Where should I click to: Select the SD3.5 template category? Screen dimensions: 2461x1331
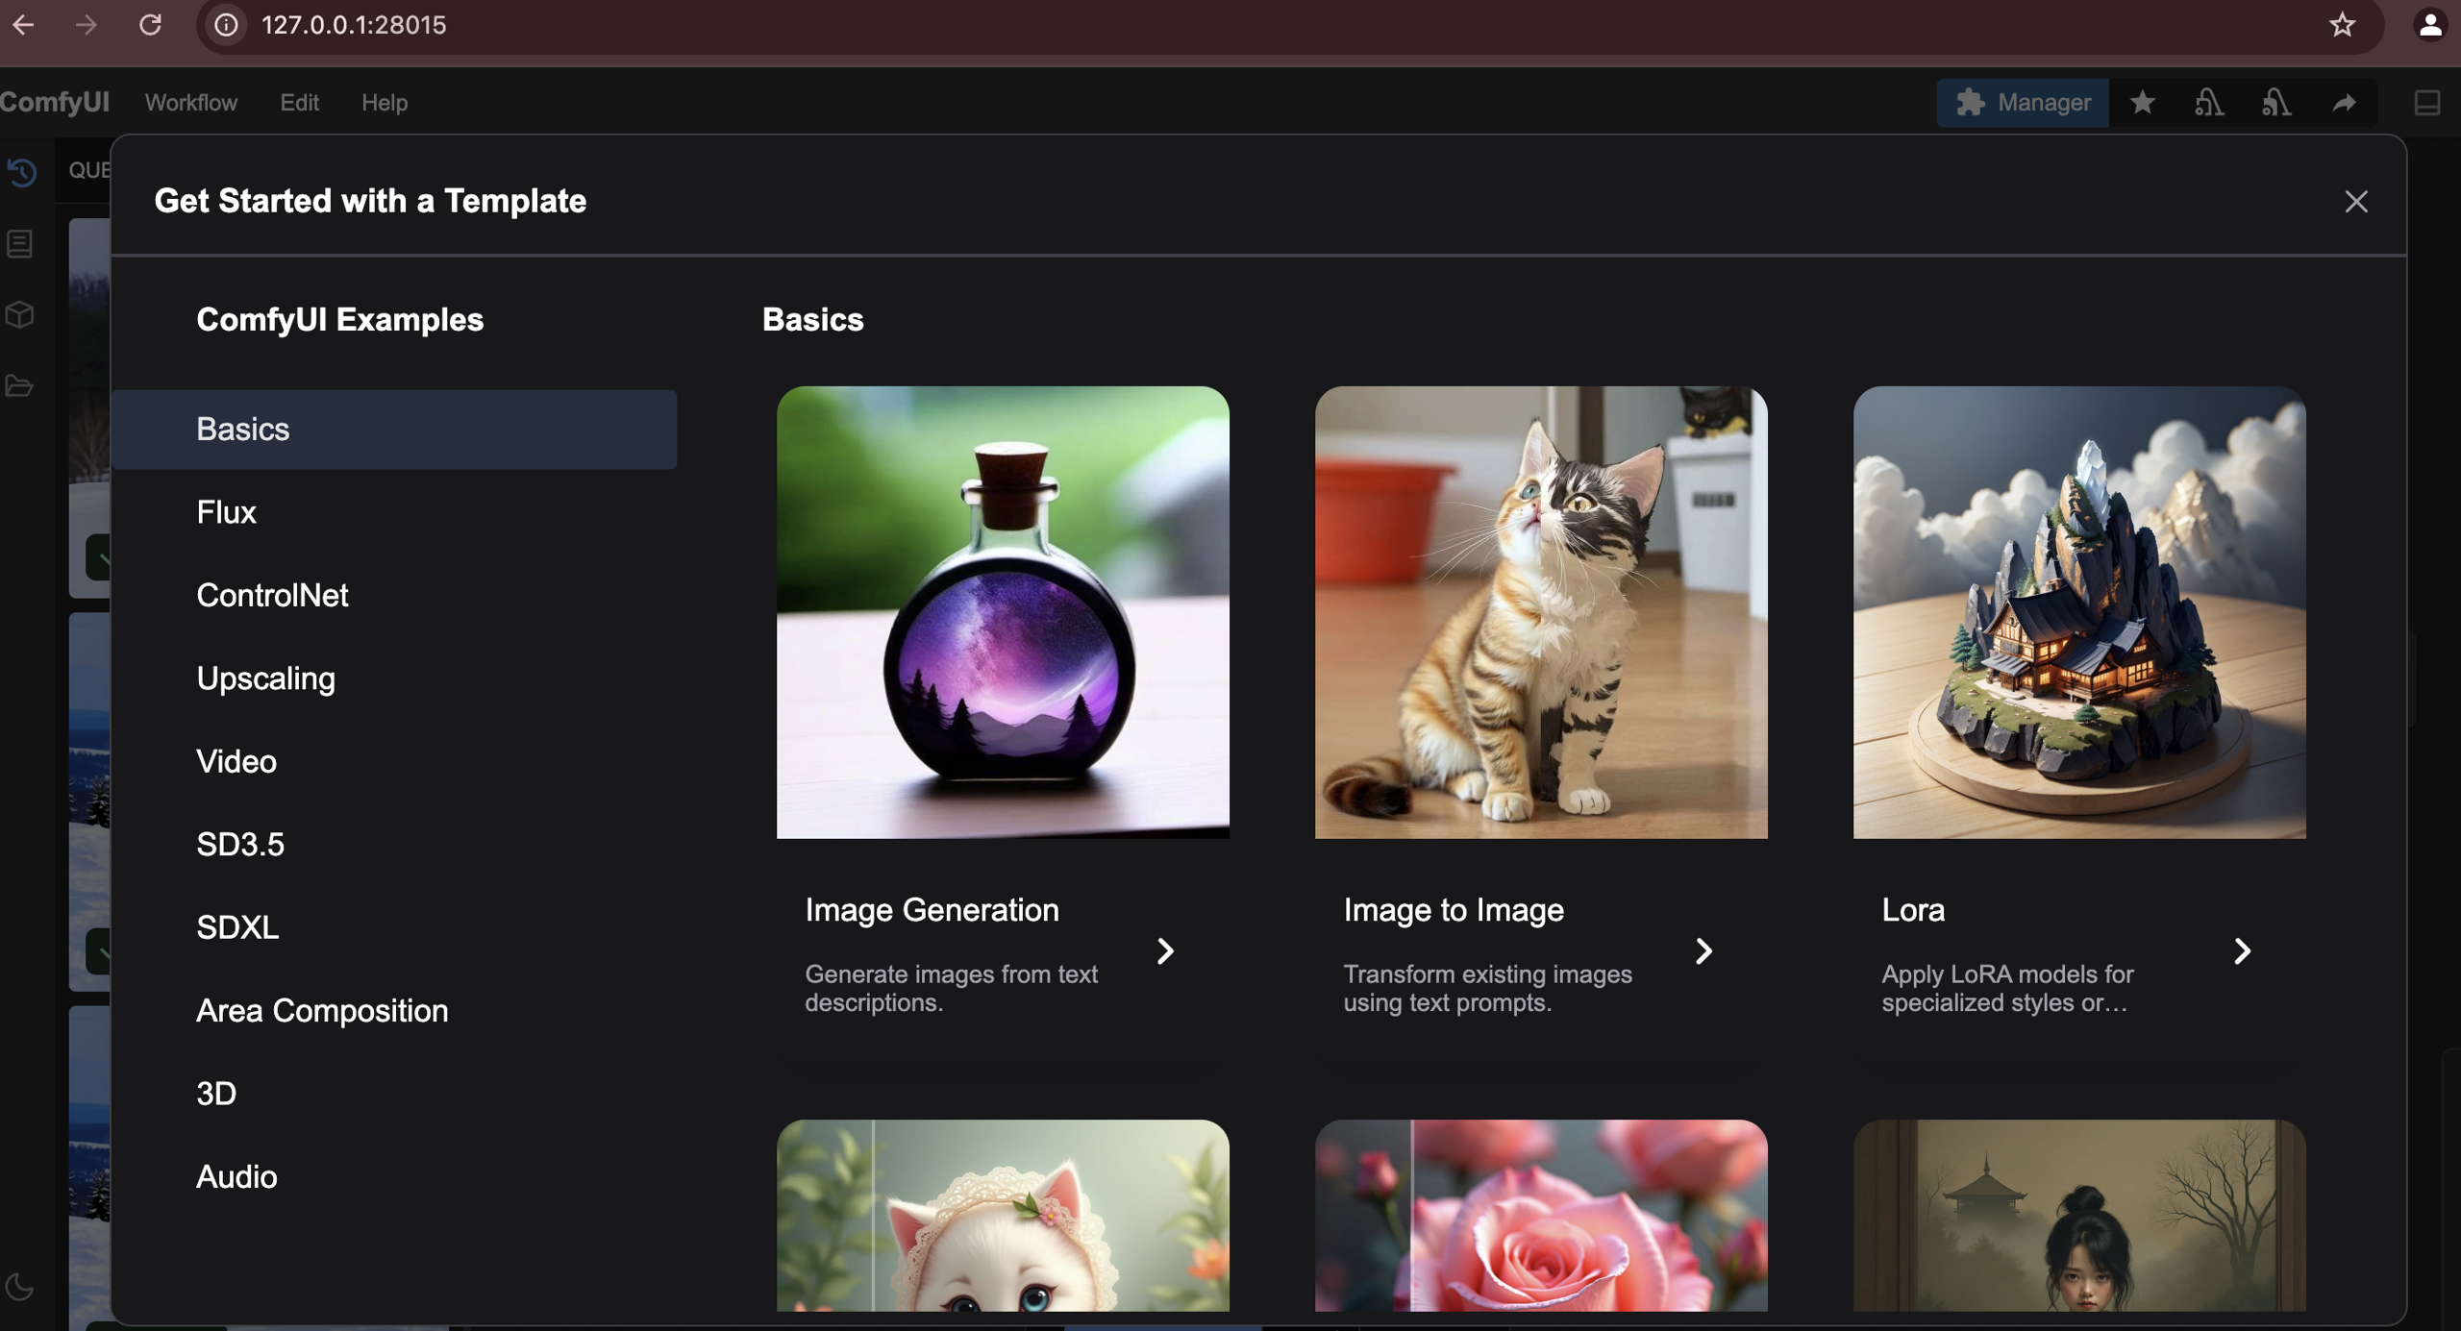point(394,845)
